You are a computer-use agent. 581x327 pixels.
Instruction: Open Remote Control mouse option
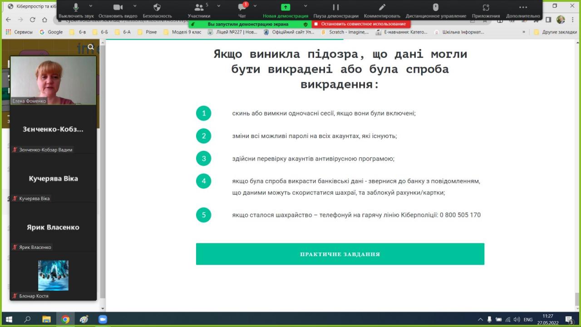click(x=435, y=8)
